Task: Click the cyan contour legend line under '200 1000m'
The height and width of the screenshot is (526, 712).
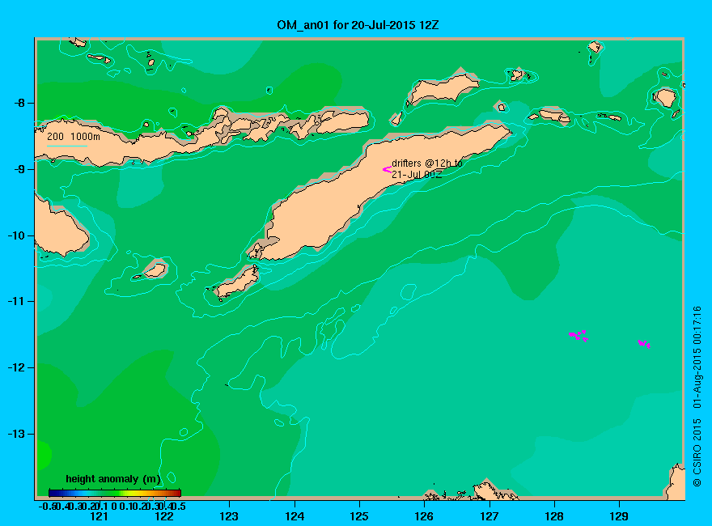Action: click(67, 146)
